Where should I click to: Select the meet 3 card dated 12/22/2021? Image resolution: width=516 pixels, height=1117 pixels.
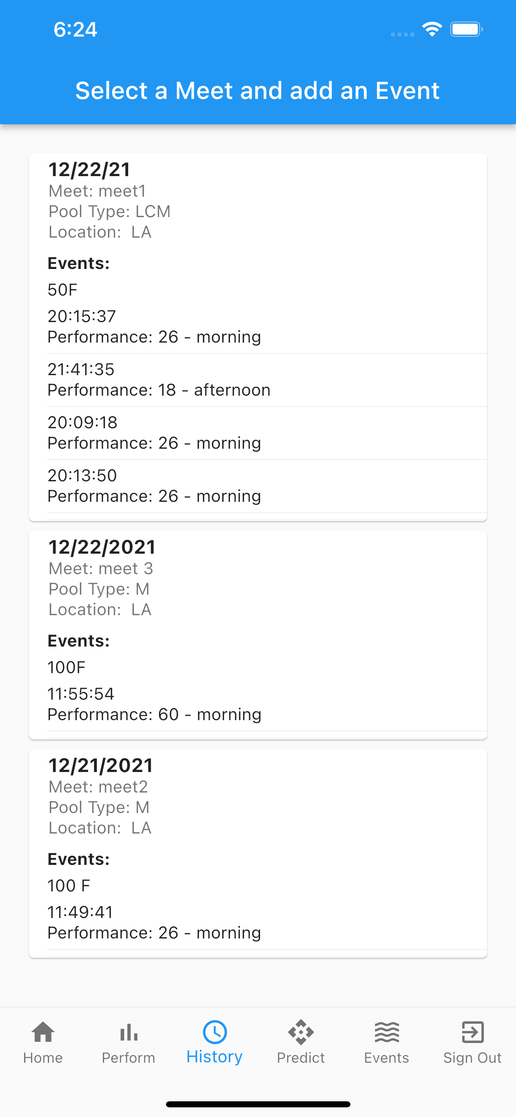pos(258,635)
